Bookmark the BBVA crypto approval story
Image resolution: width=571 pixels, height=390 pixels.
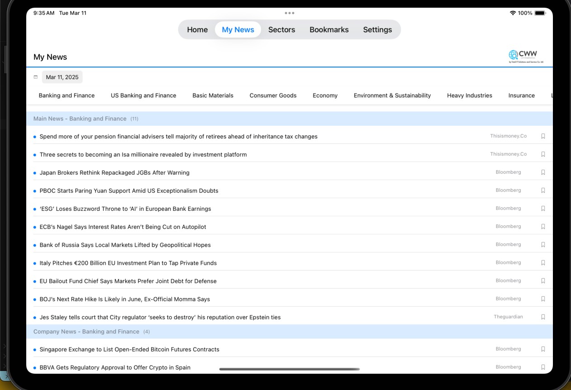[x=543, y=367]
